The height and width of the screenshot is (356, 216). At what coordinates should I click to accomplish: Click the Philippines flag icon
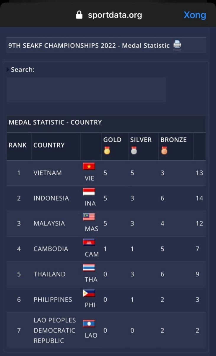89,293
